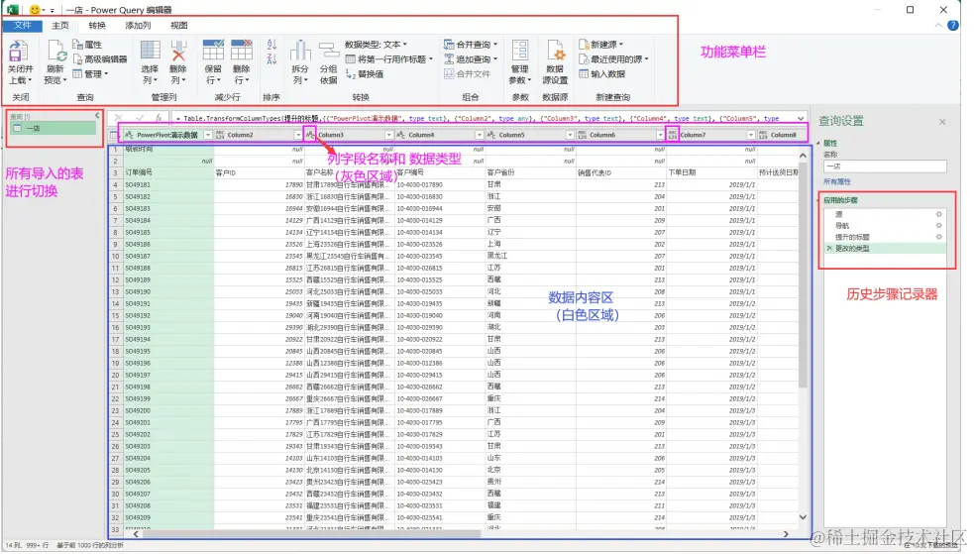
Task: Switch to the 视图 (View) tab
Action: (x=179, y=26)
